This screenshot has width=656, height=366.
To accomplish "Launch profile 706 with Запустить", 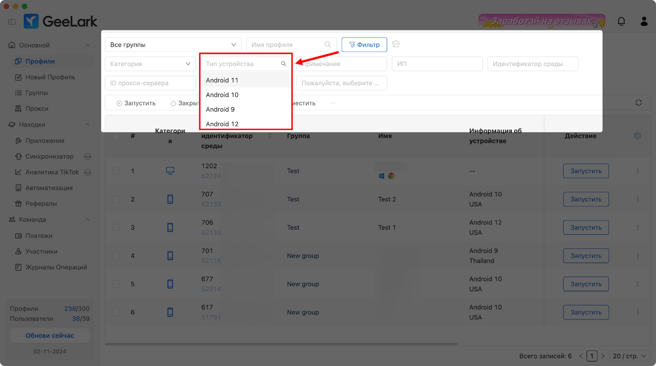I will (x=586, y=228).
